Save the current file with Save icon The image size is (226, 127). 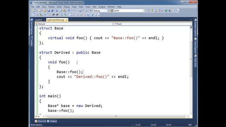coord(49,11)
